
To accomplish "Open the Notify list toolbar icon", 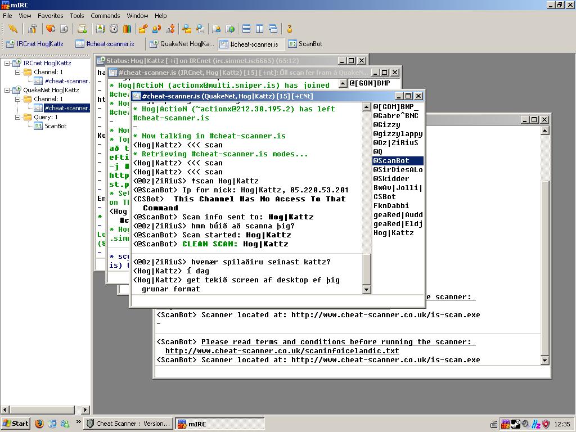I will coord(217,29).
